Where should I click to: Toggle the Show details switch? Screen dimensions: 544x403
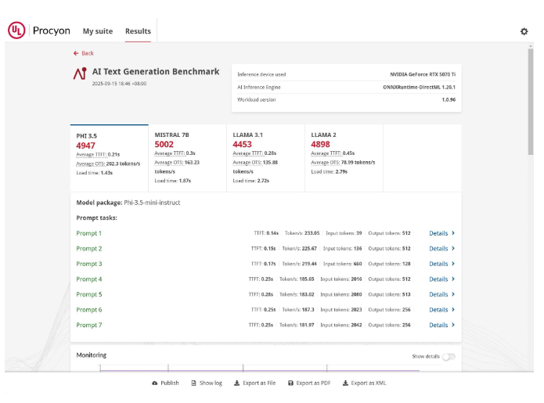click(x=449, y=357)
